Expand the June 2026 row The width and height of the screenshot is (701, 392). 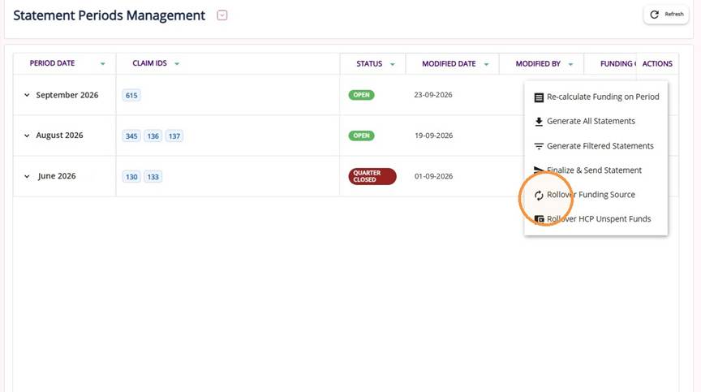tap(27, 177)
